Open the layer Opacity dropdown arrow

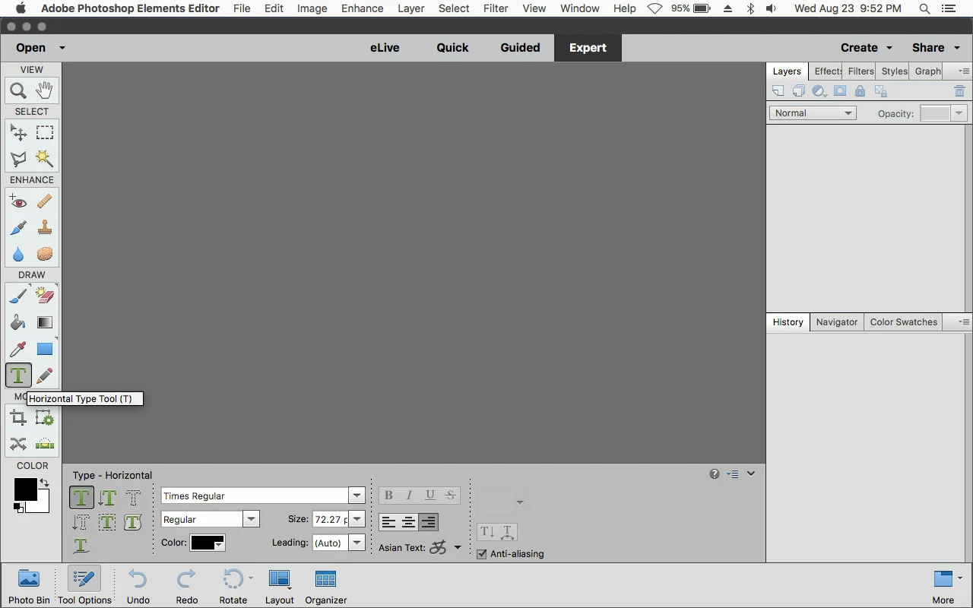[x=959, y=113]
